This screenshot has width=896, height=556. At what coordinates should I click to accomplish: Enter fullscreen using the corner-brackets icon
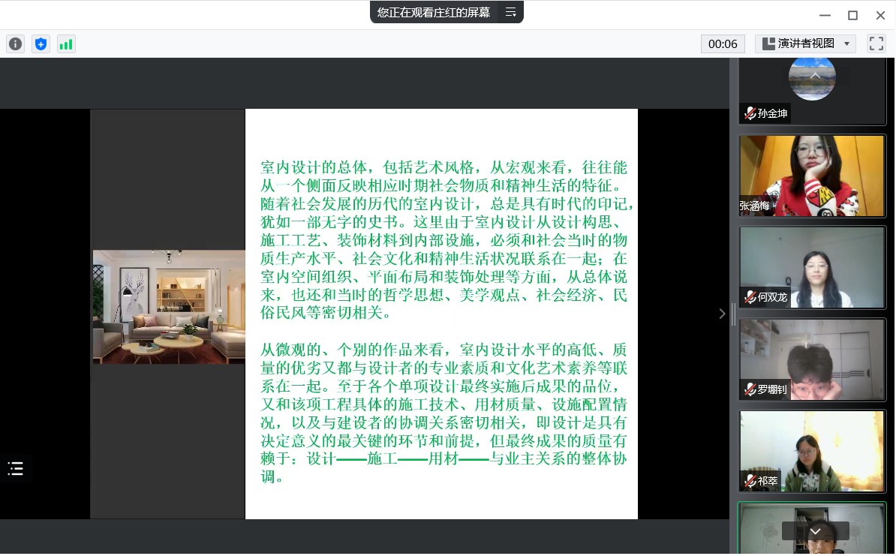coord(876,44)
